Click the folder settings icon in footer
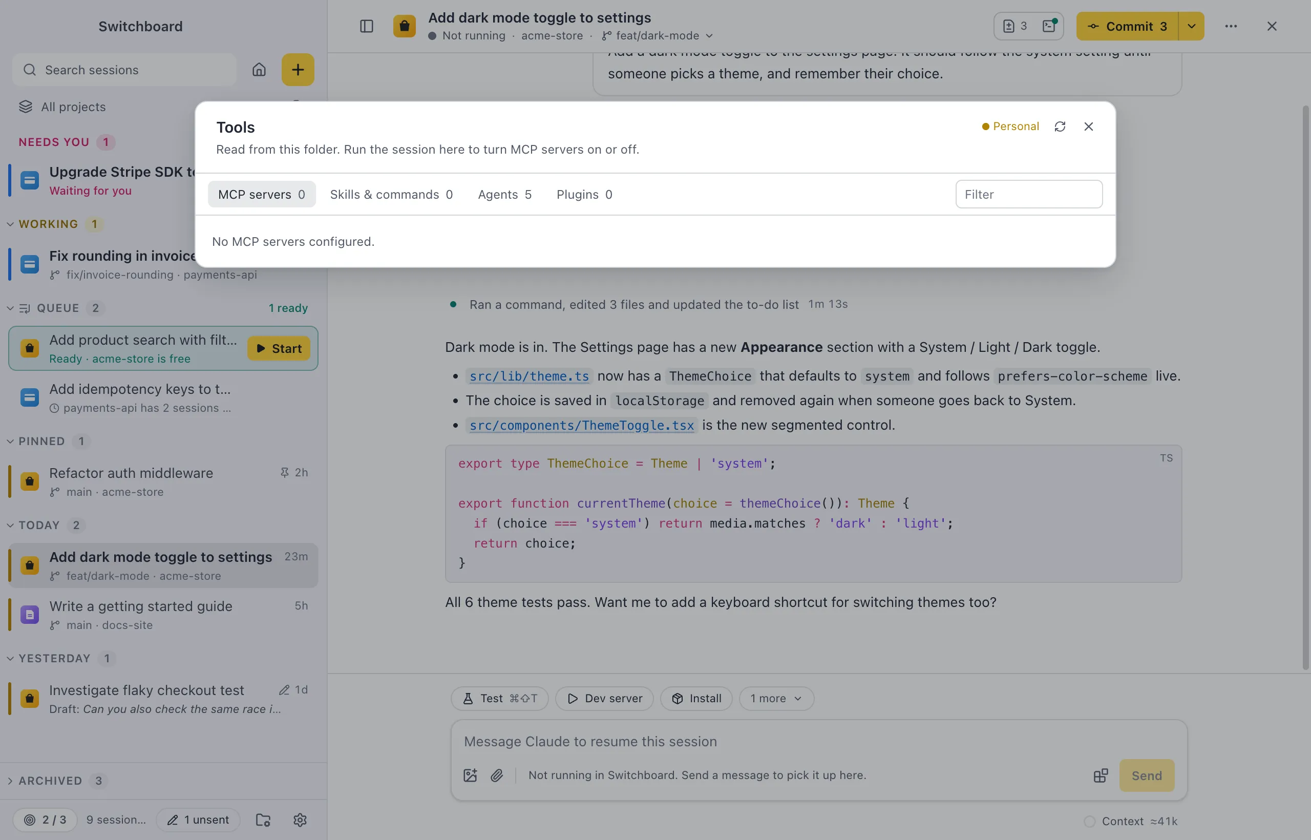1311x840 pixels. tap(263, 820)
